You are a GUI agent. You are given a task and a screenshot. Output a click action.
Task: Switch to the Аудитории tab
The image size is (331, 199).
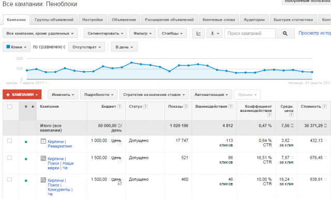pos(254,20)
